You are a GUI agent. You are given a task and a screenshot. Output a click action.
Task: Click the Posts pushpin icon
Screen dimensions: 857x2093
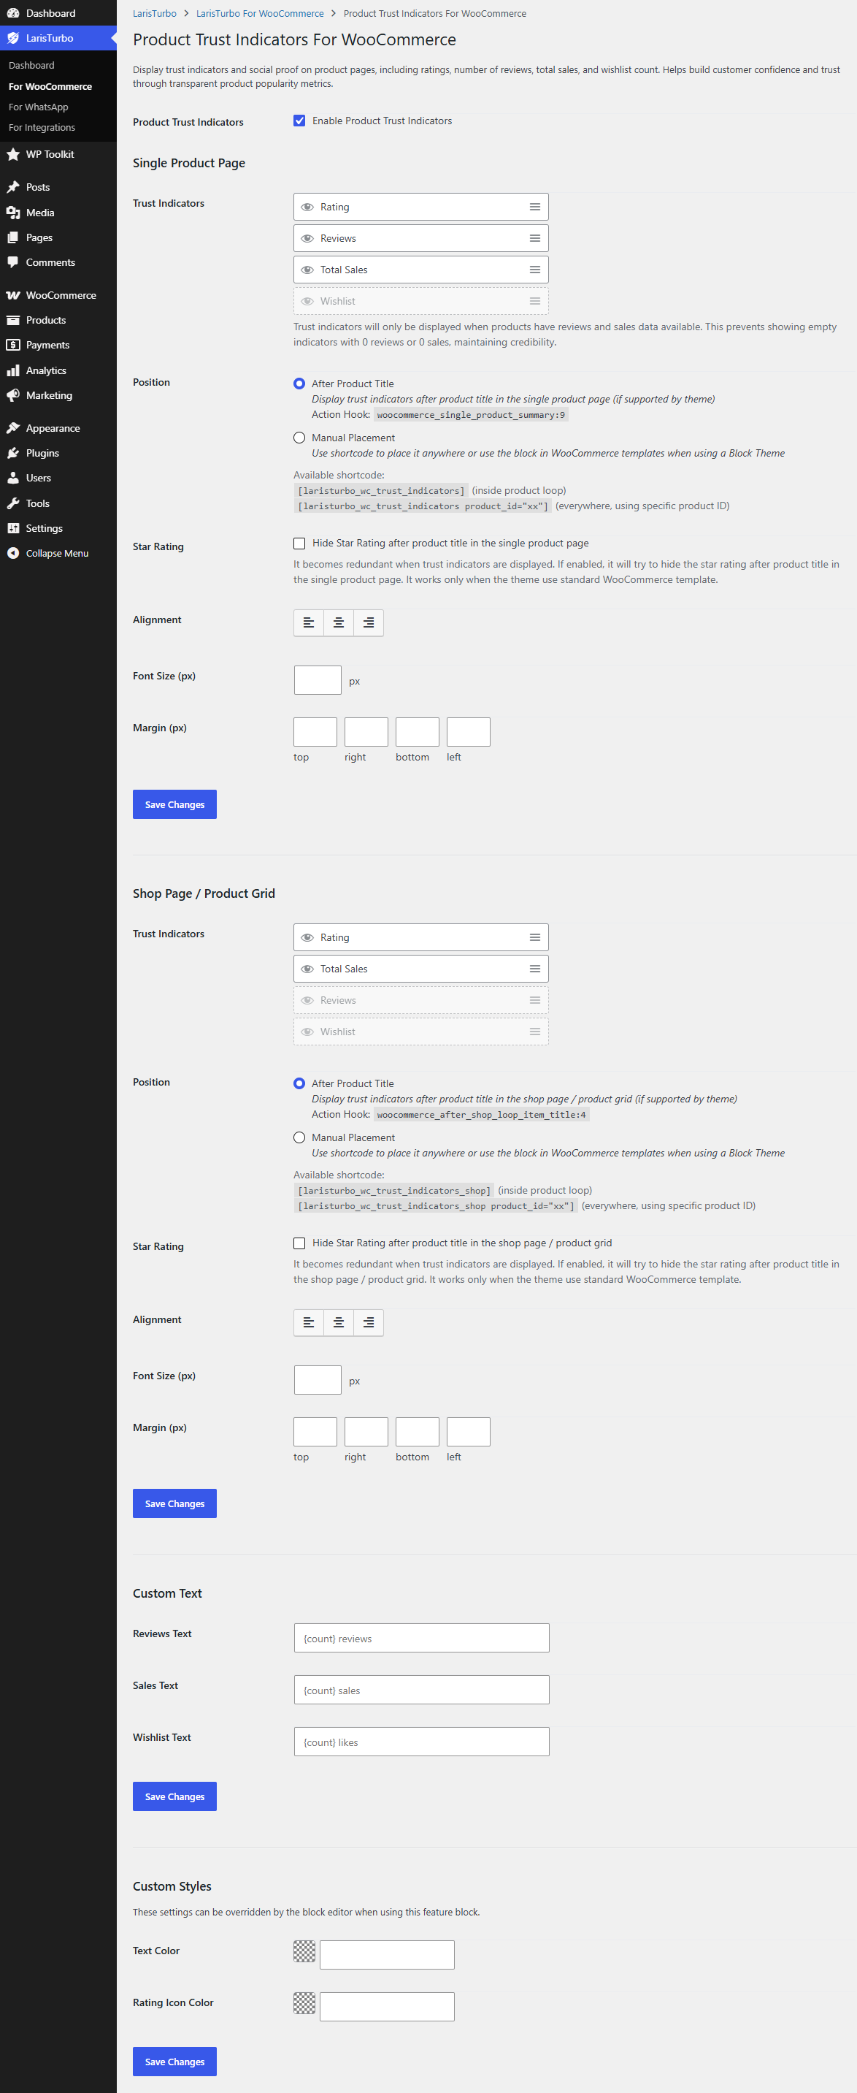tap(13, 187)
